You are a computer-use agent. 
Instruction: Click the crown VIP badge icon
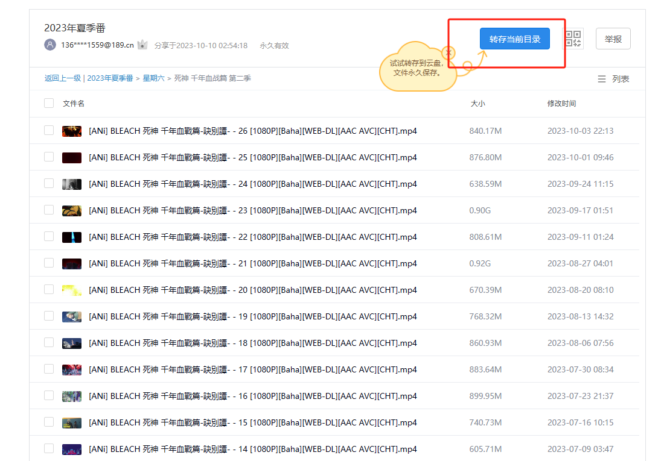pos(142,45)
